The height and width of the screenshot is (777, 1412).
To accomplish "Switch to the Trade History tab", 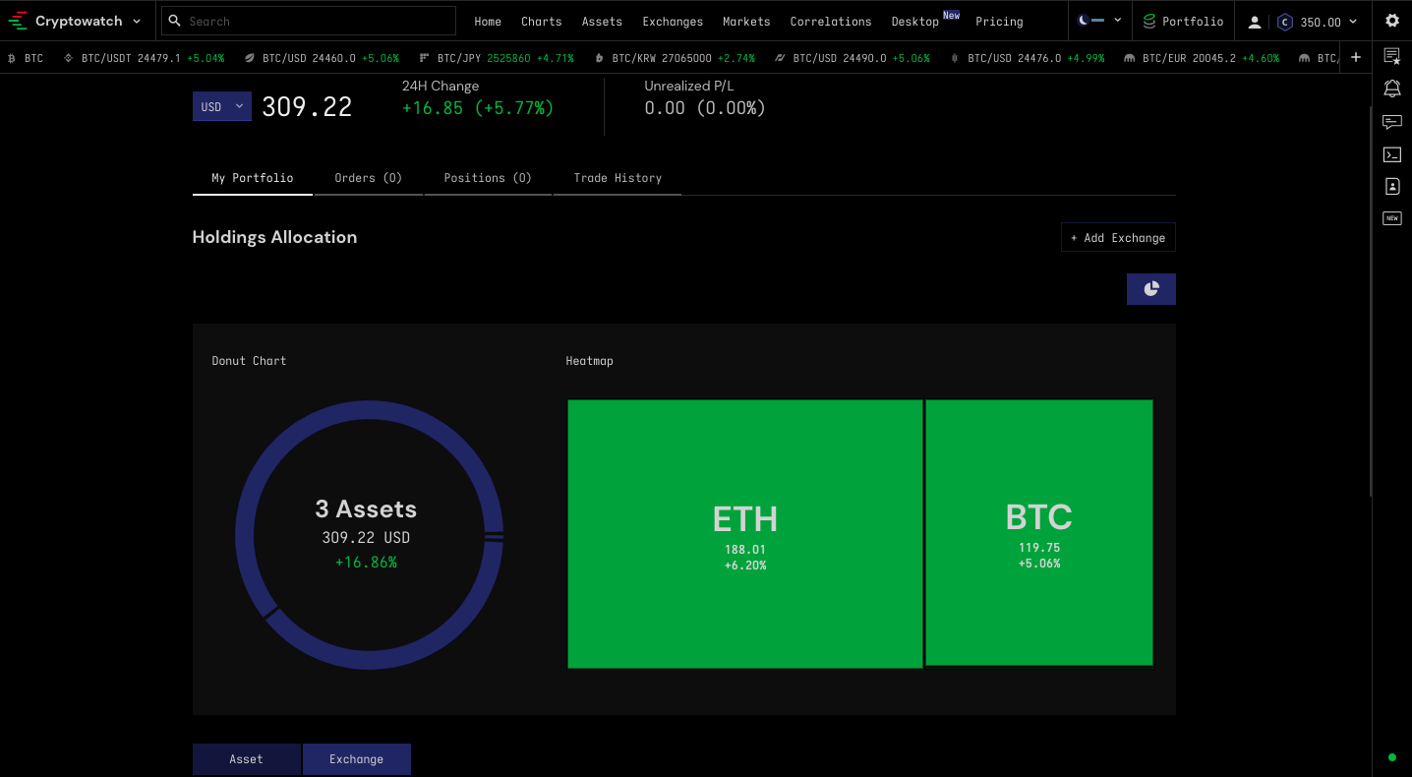I will tap(618, 177).
